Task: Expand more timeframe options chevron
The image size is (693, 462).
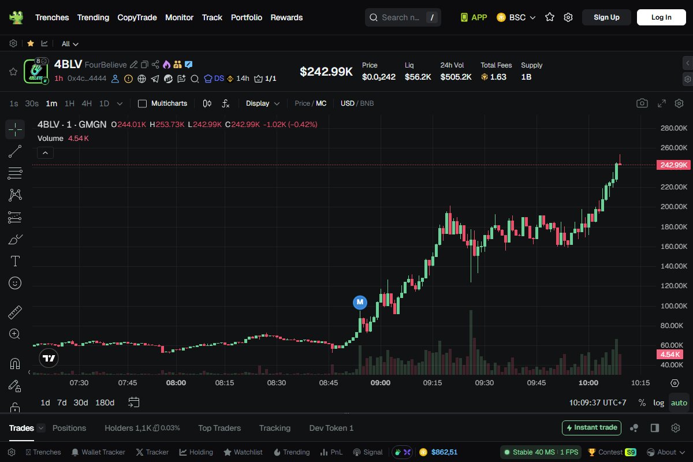Action: [x=120, y=103]
